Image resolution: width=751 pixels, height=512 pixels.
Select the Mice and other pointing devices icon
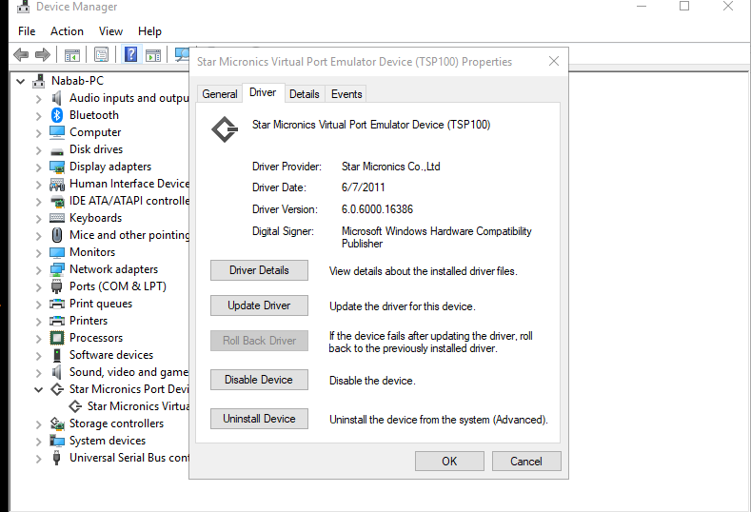pos(56,235)
